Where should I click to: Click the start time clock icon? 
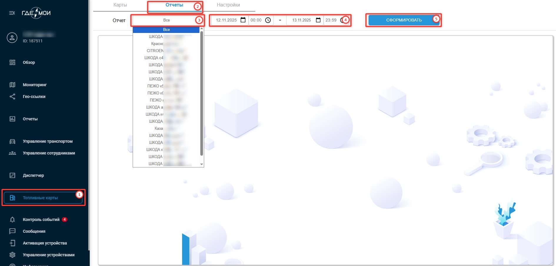click(x=268, y=20)
